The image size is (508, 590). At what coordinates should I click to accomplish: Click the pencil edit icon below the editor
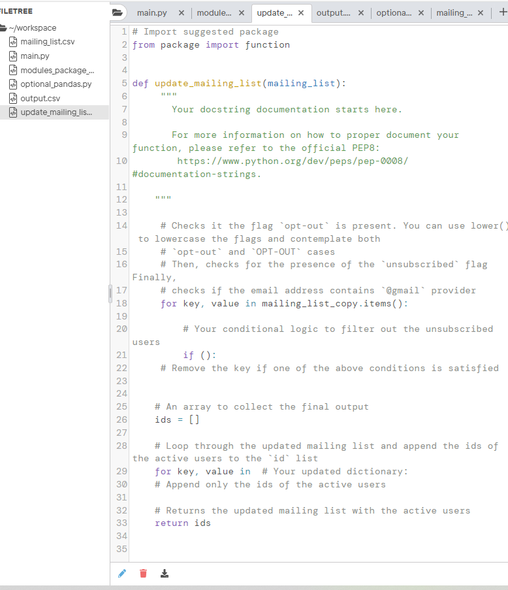pyautogui.click(x=122, y=574)
